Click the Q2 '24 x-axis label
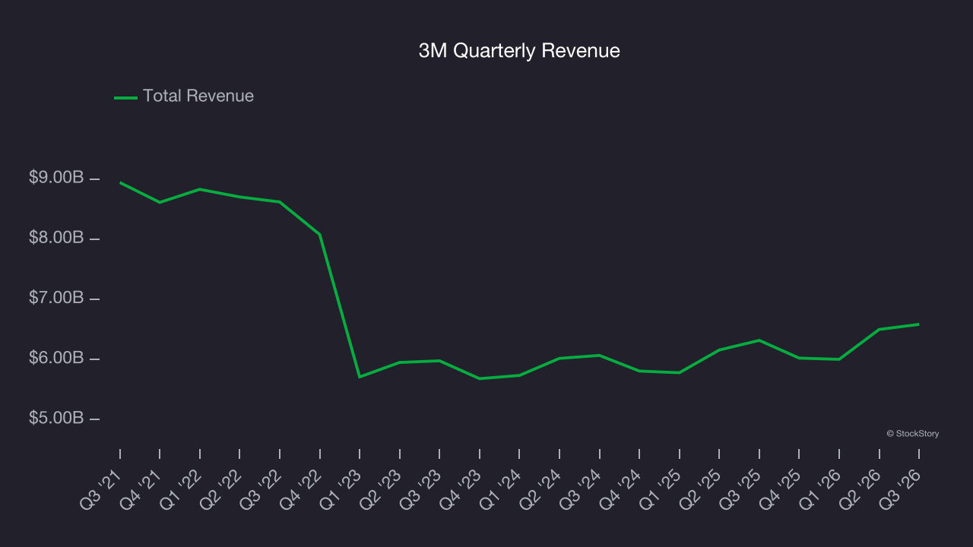The image size is (973, 547). point(541,489)
